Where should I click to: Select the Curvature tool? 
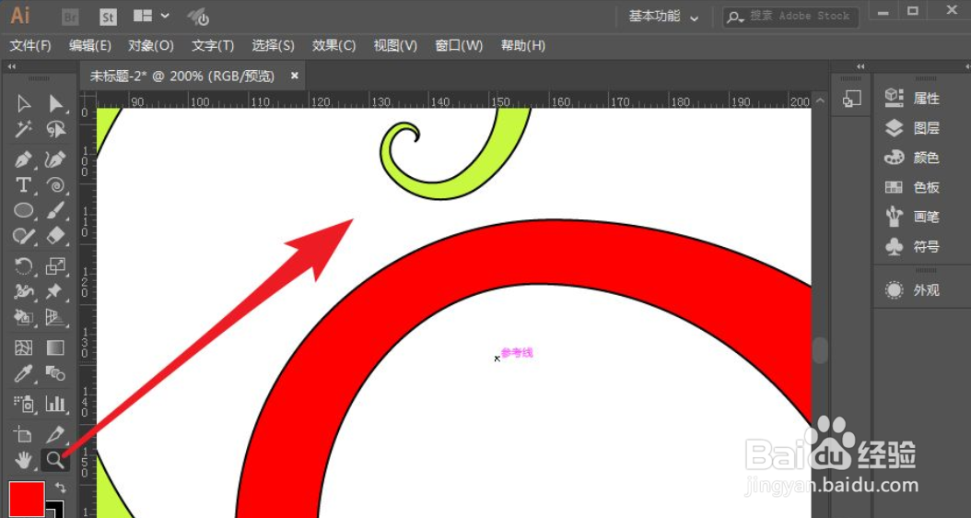pos(55,159)
